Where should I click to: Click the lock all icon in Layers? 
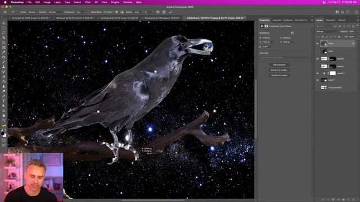[x=339, y=36]
